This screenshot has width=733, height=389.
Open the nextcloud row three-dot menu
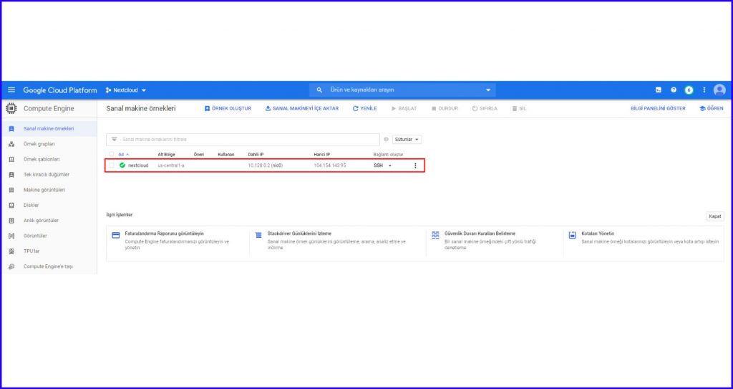tap(415, 165)
